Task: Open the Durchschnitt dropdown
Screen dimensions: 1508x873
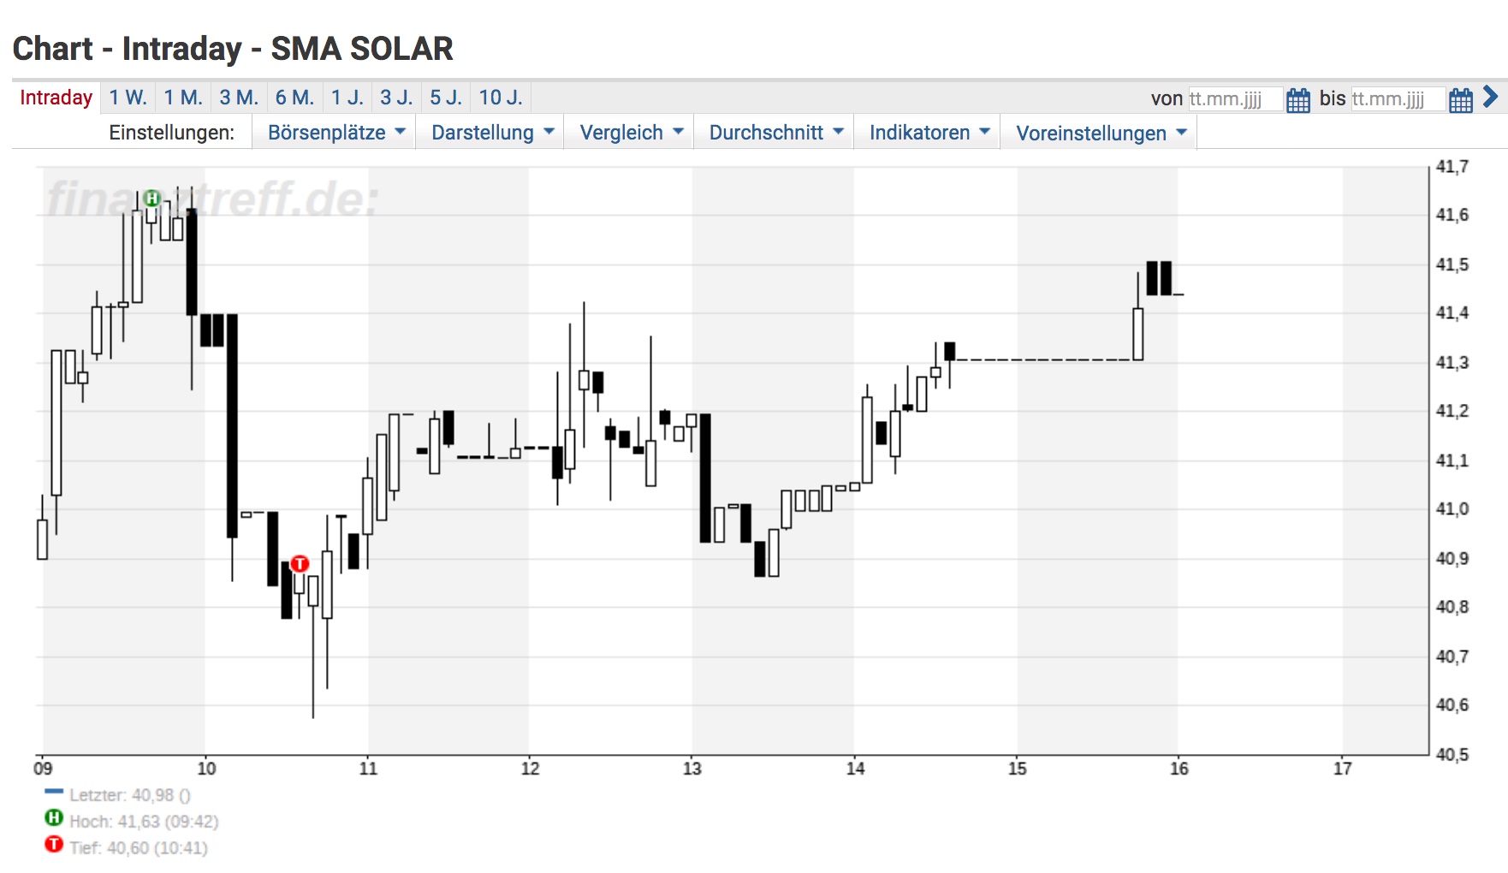Action: 772,132
